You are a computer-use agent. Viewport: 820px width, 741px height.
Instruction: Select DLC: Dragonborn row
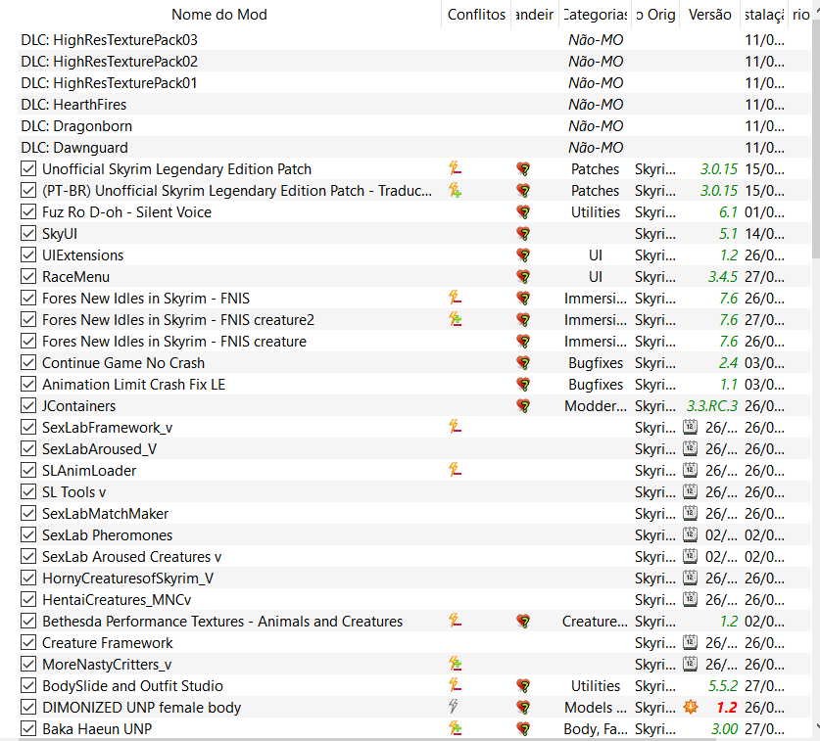coord(414,125)
